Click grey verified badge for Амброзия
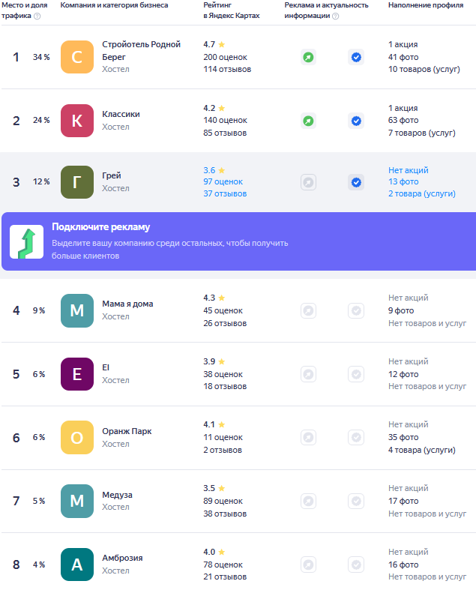The width and height of the screenshot is (476, 596). pyautogui.click(x=356, y=565)
